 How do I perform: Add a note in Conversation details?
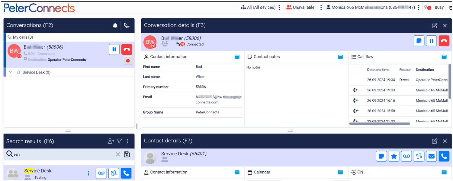click(419, 41)
